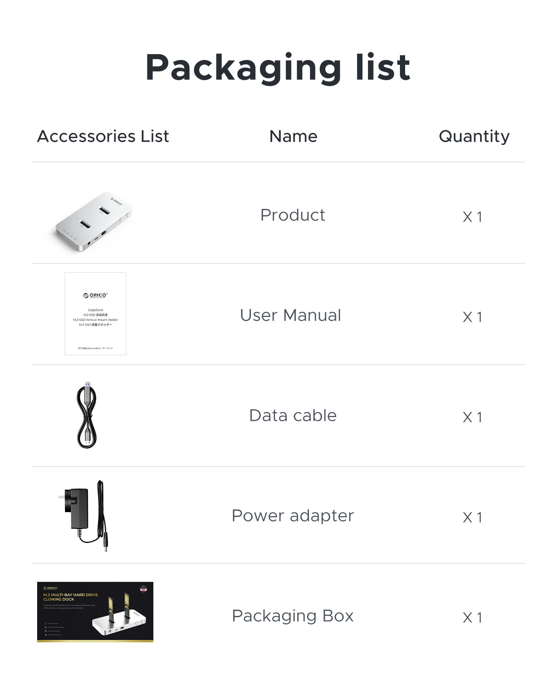The width and height of the screenshot is (557, 685).
Task: Click the ORICO logo on the manual
Action: (95, 295)
